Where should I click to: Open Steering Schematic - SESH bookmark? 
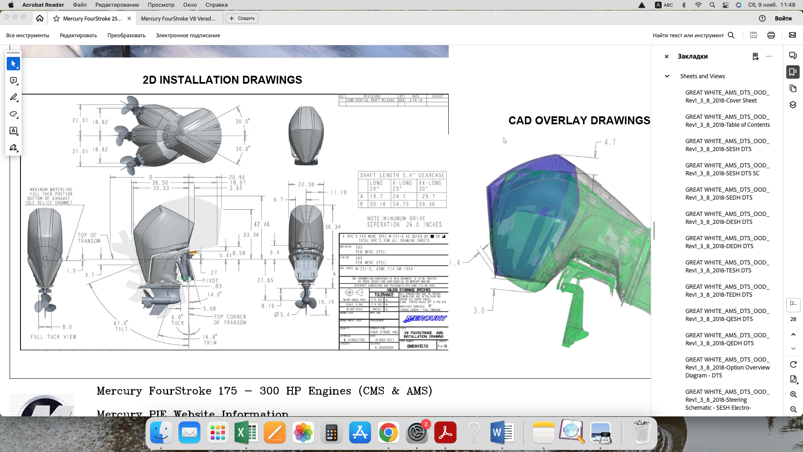coord(727,400)
